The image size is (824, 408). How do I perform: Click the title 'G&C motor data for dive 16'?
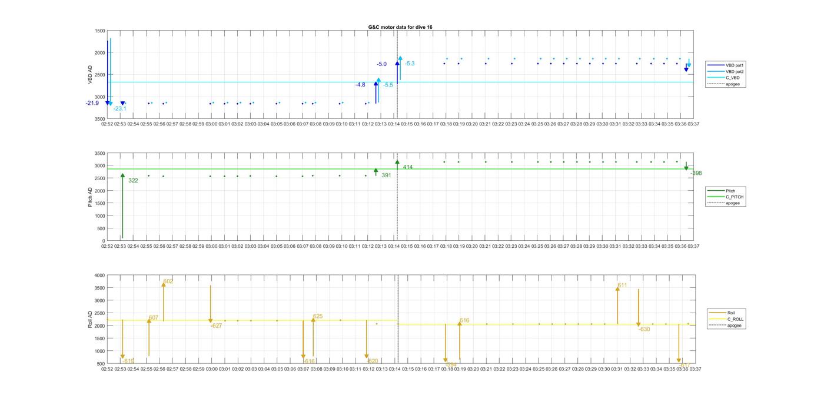tap(400, 27)
